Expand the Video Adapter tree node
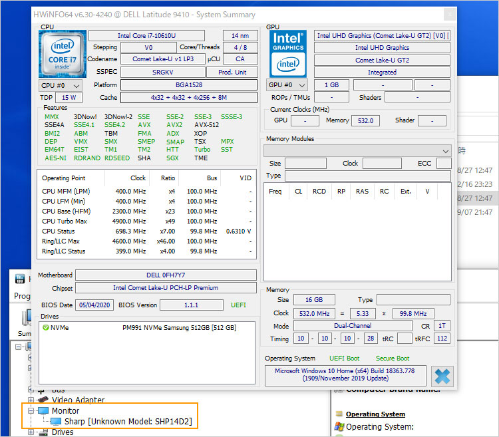Viewport: 499px width, 437px height. [31, 400]
